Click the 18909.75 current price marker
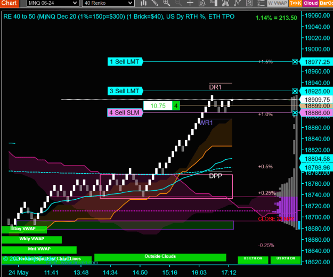 pyautogui.click(x=317, y=100)
